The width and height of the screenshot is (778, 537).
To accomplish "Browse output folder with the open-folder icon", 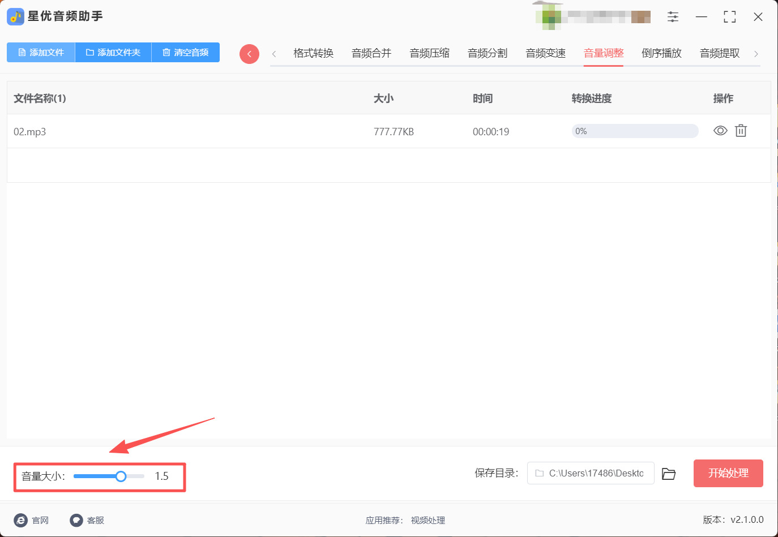I will point(669,474).
